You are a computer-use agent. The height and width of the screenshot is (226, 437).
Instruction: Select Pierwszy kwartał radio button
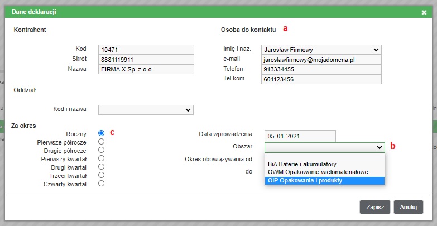coord(101,158)
